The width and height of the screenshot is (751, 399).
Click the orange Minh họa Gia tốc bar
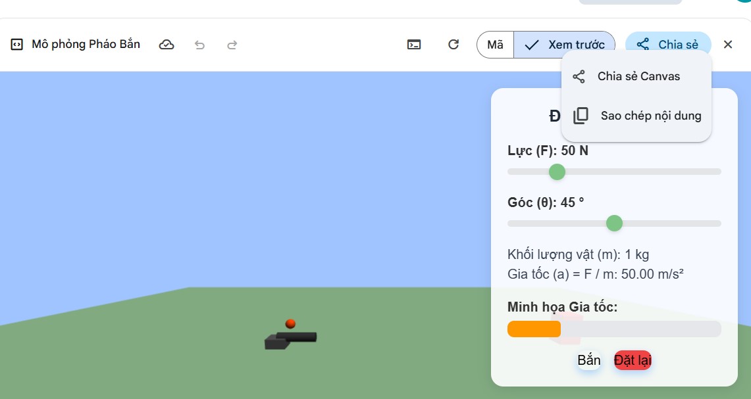534,329
